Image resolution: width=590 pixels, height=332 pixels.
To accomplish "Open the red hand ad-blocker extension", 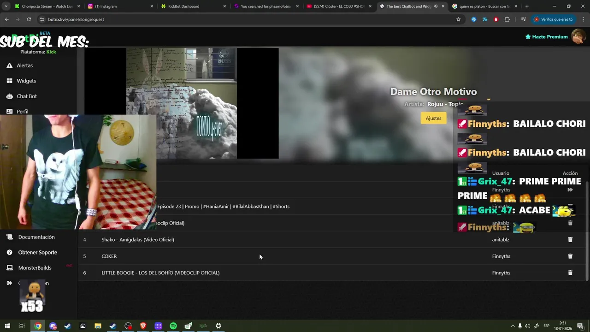I will 496,19.
